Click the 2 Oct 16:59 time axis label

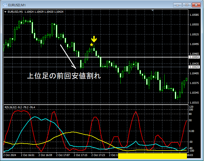pyautogui.click(x=45, y=155)
